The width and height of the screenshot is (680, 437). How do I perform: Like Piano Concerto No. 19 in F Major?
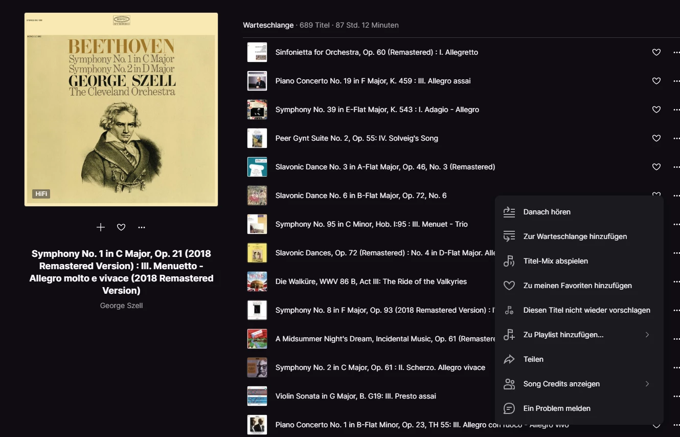(x=656, y=81)
